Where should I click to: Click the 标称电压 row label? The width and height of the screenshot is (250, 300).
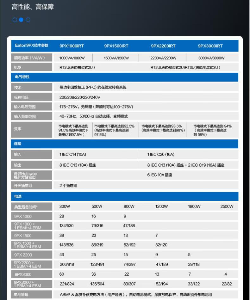click(x=31, y=97)
